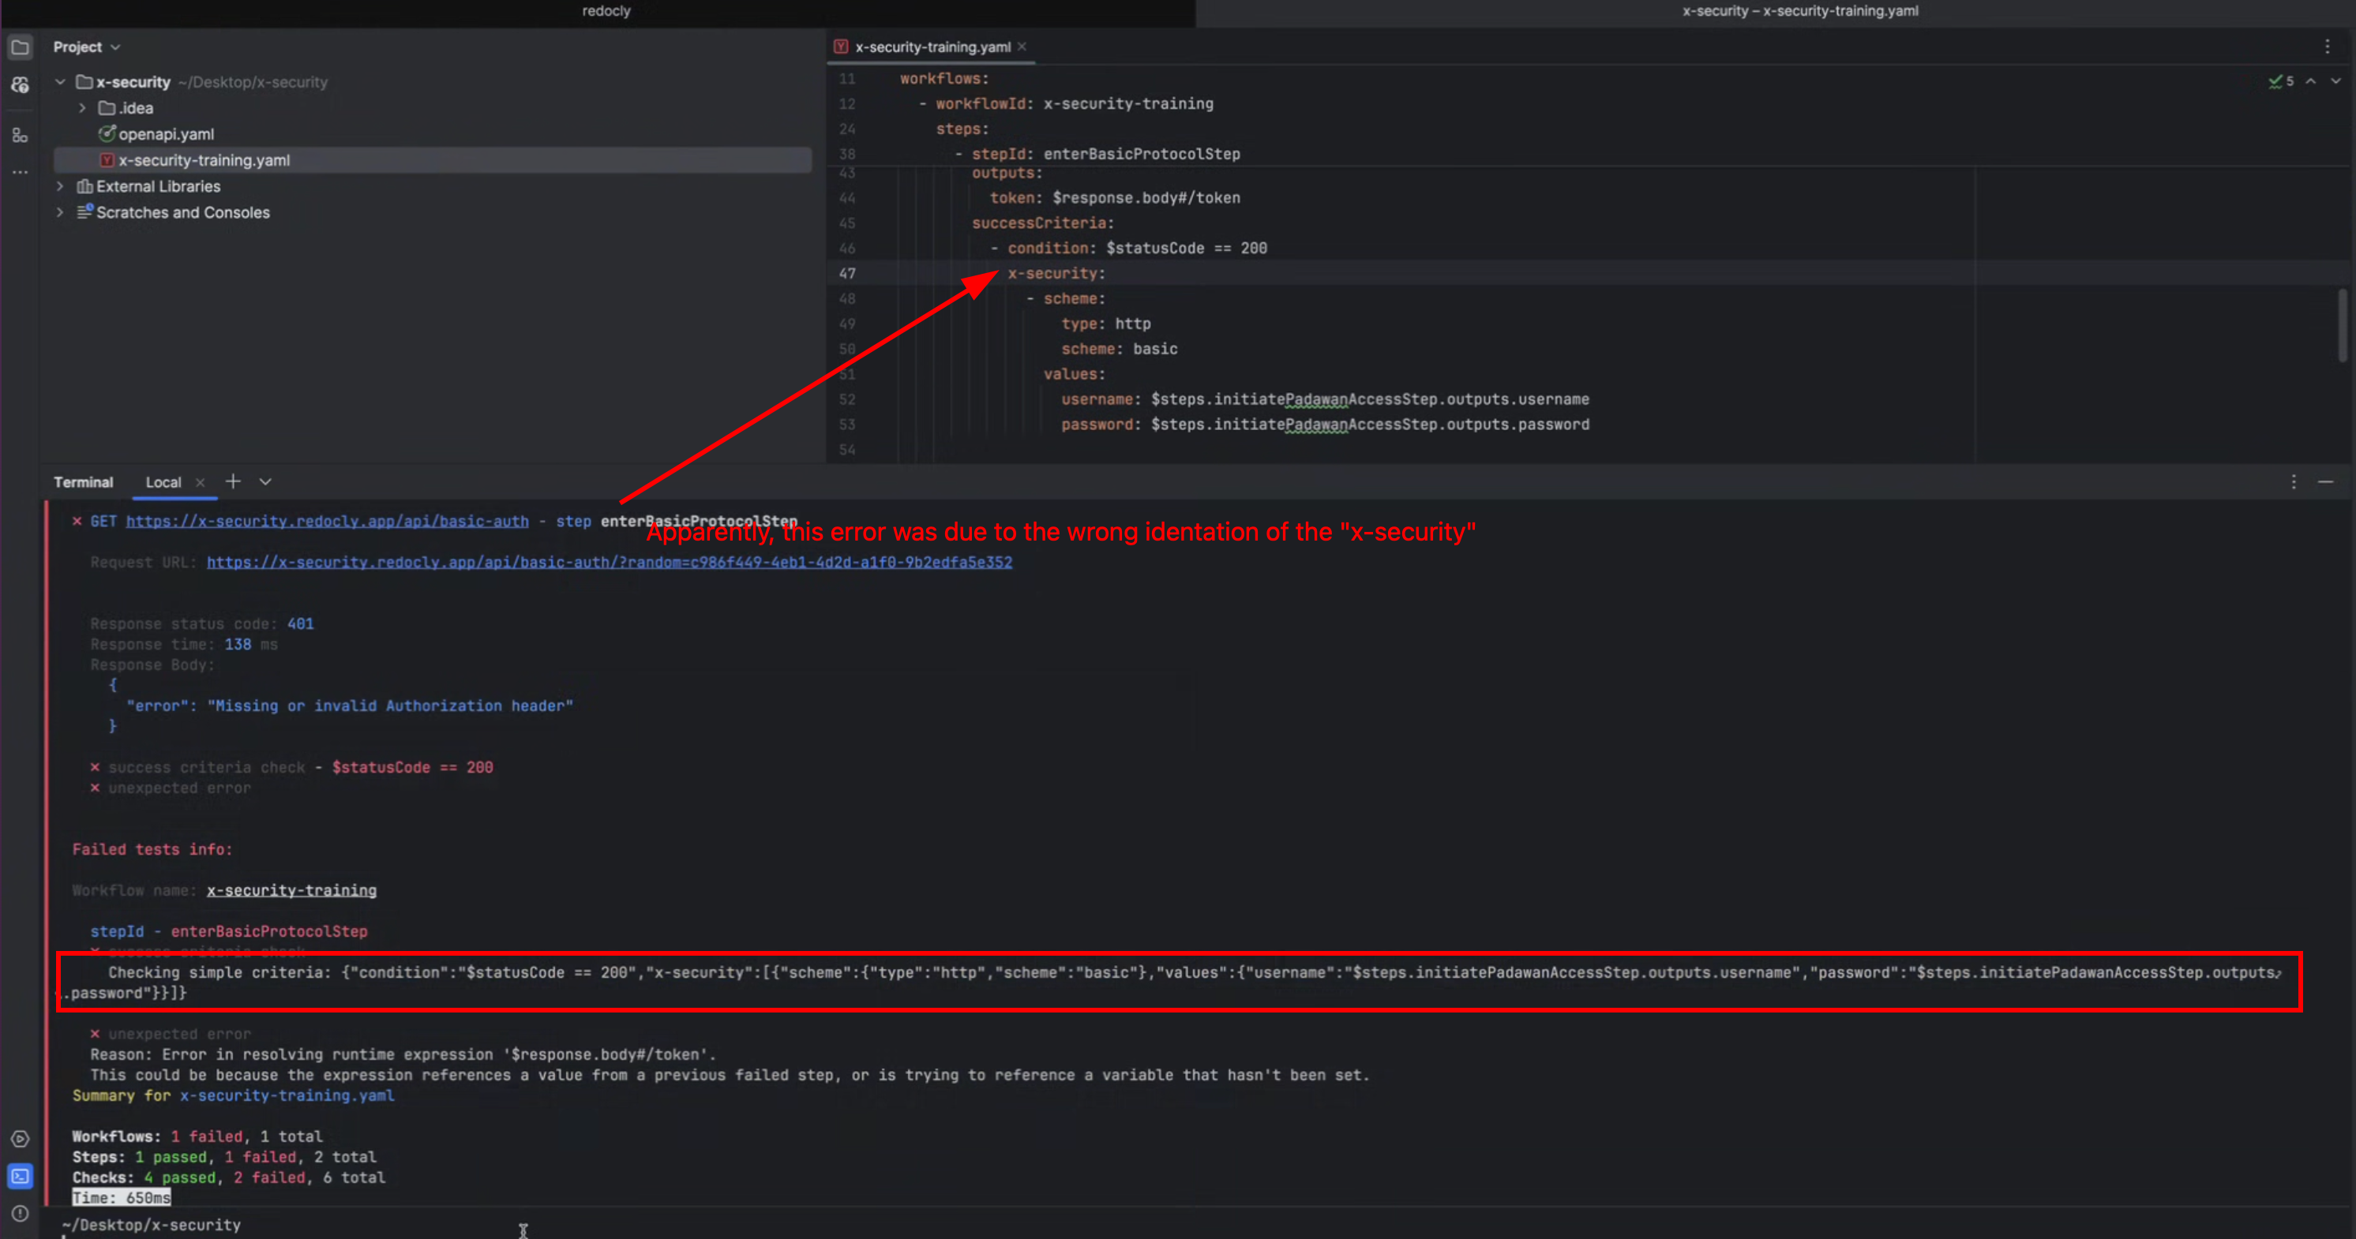Open the Request URL with random parameter
This screenshot has width=2356, height=1239.
point(609,563)
